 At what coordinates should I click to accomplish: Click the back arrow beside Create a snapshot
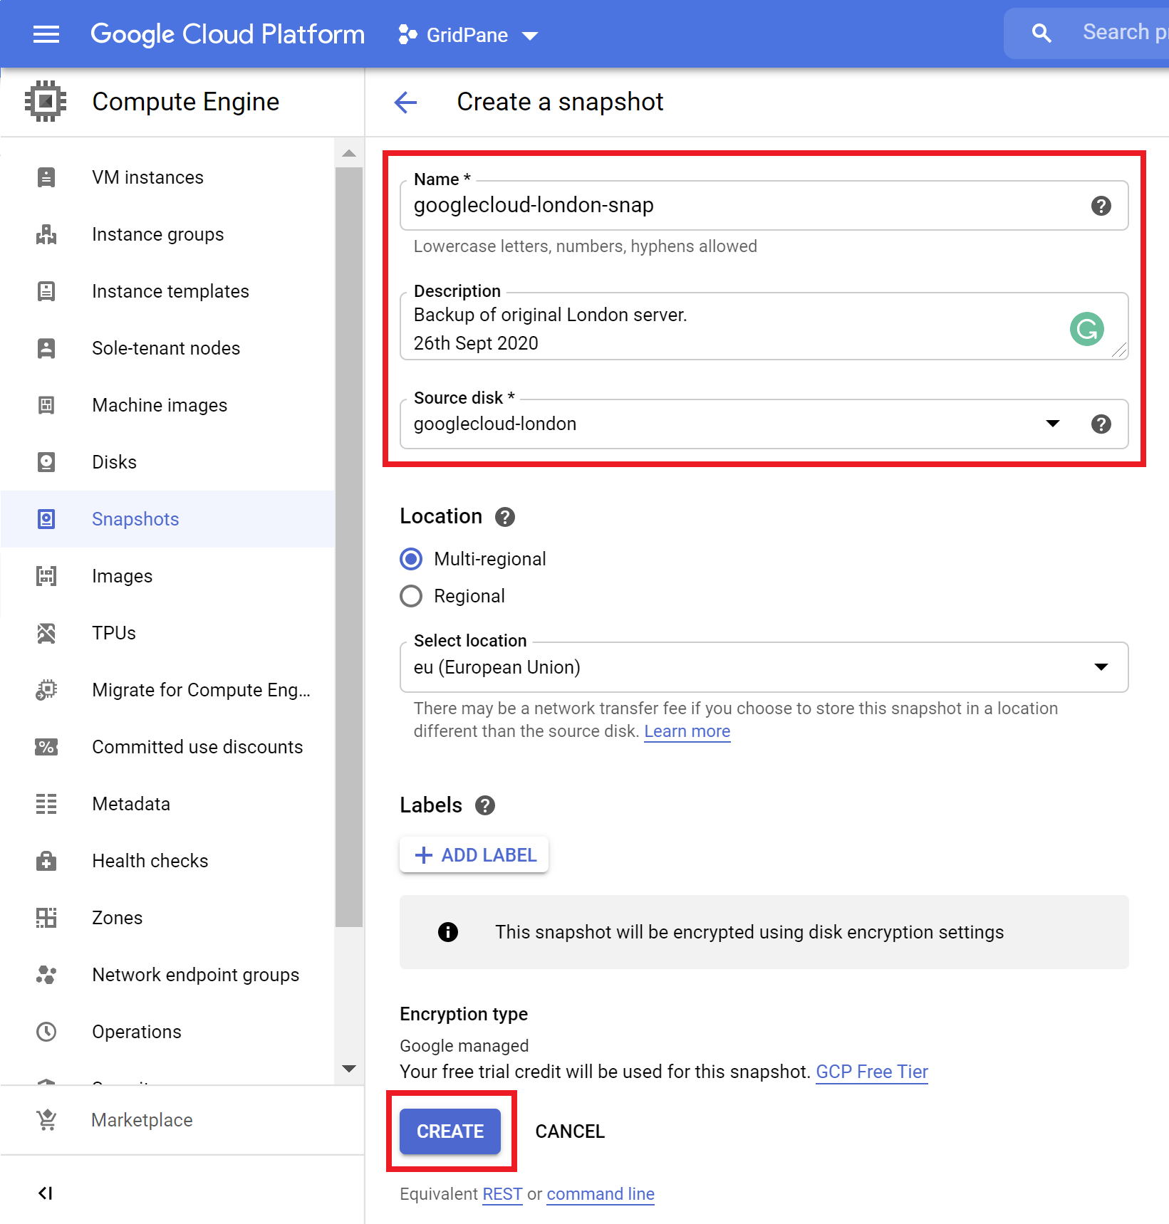(405, 102)
